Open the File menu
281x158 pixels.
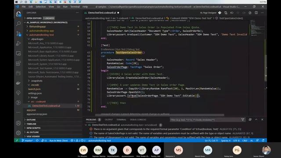[24, 7]
